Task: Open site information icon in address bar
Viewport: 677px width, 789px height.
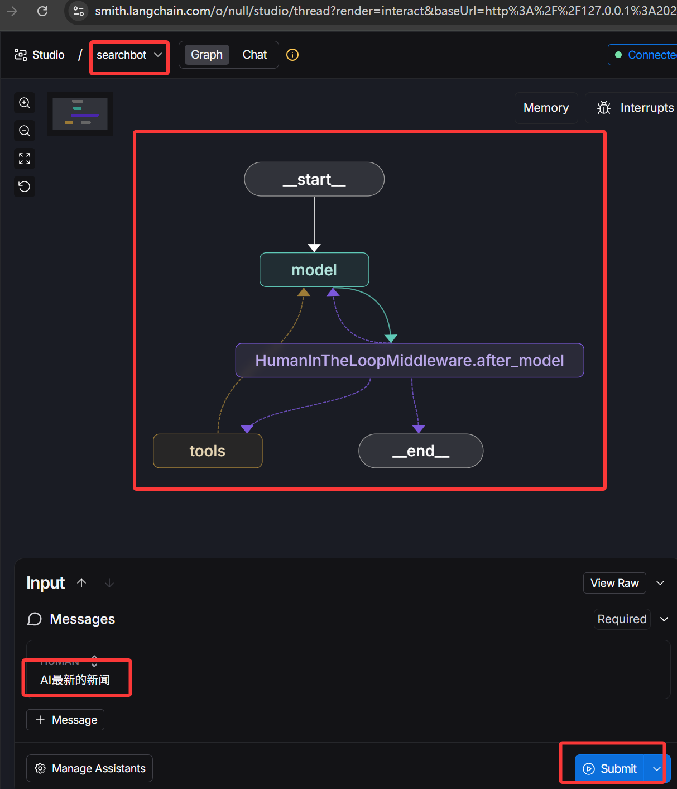Action: (79, 11)
